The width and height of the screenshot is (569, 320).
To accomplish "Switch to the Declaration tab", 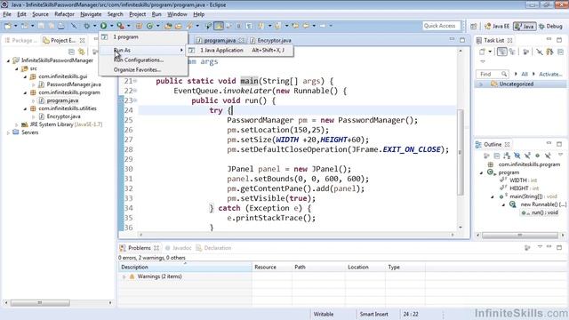I will pos(213,248).
